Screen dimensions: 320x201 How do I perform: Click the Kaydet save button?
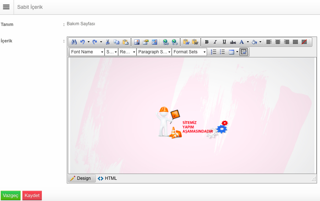click(32, 195)
